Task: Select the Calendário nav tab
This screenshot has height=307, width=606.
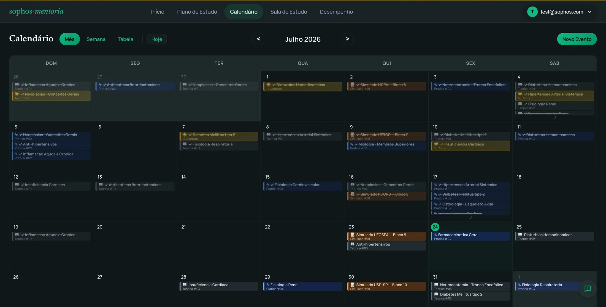Action: 244,12
